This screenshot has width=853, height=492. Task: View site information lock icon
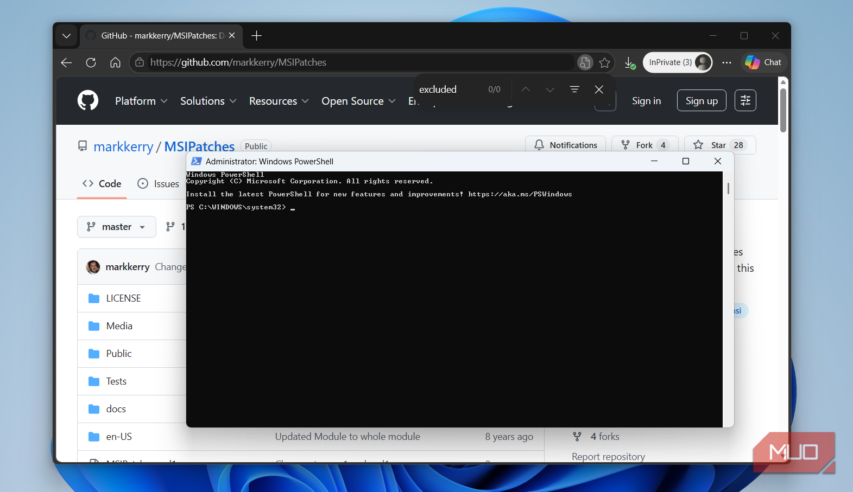pyautogui.click(x=140, y=62)
